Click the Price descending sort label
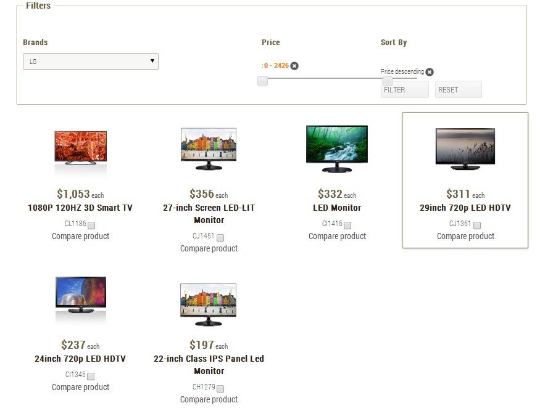The height and width of the screenshot is (411, 553). click(x=402, y=71)
